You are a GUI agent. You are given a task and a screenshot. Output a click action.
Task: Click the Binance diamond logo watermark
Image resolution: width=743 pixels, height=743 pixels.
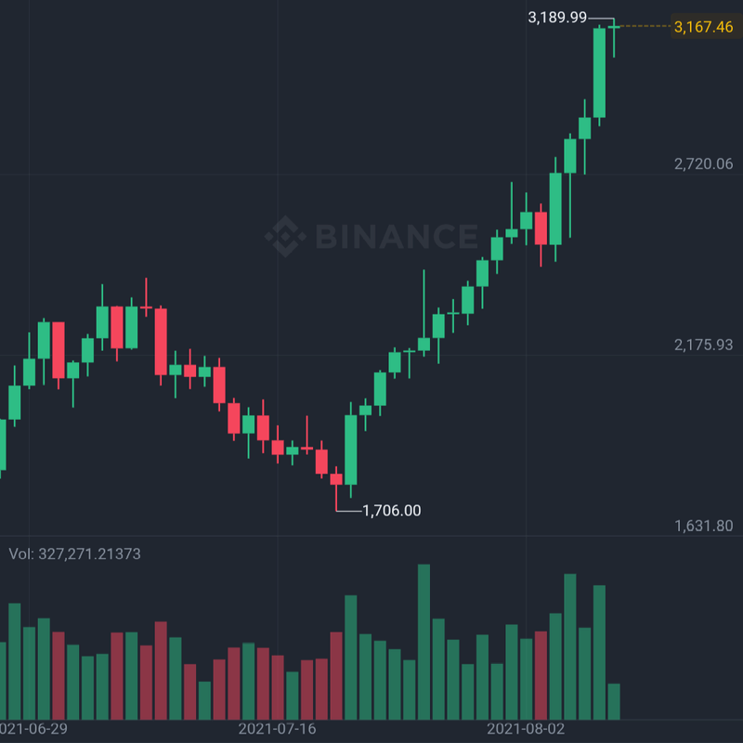coord(283,236)
